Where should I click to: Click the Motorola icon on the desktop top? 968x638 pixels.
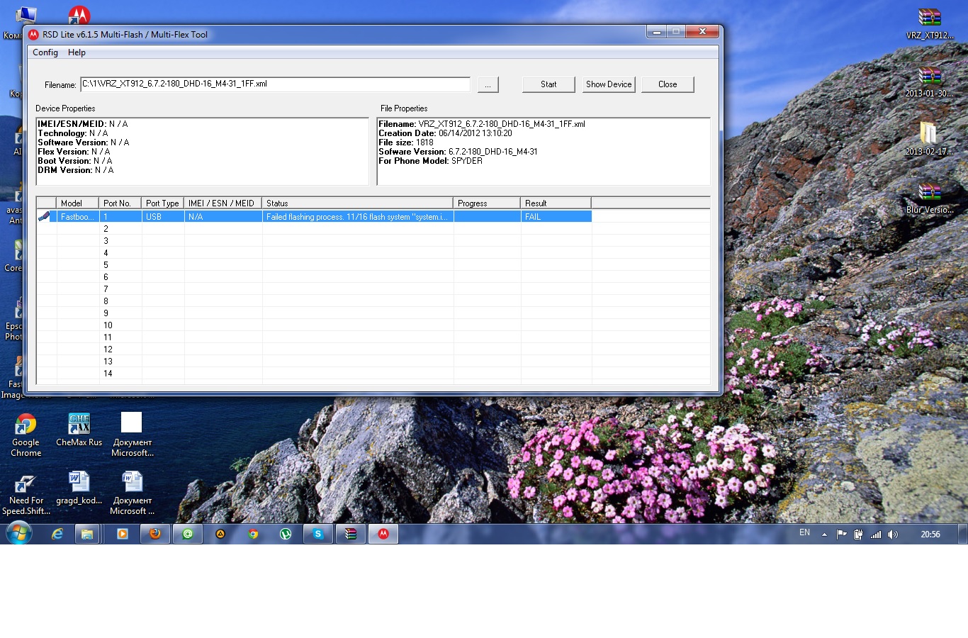79,14
